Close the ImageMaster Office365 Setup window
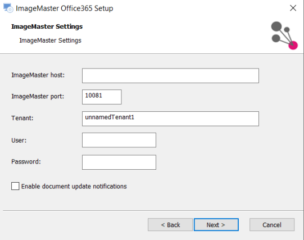This screenshot has height=240, width=304. [293, 8]
